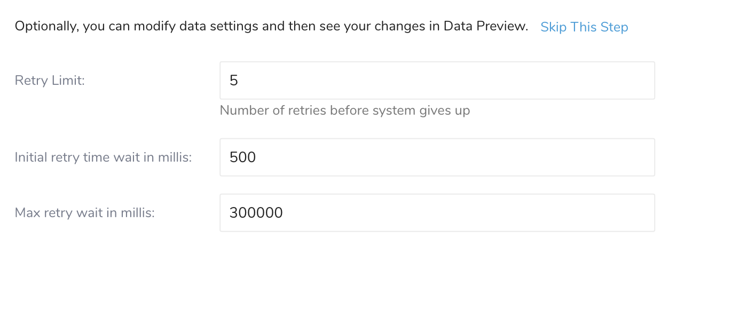Click the 500 value in the field
Screen dimensions: 755x334
pos(242,157)
